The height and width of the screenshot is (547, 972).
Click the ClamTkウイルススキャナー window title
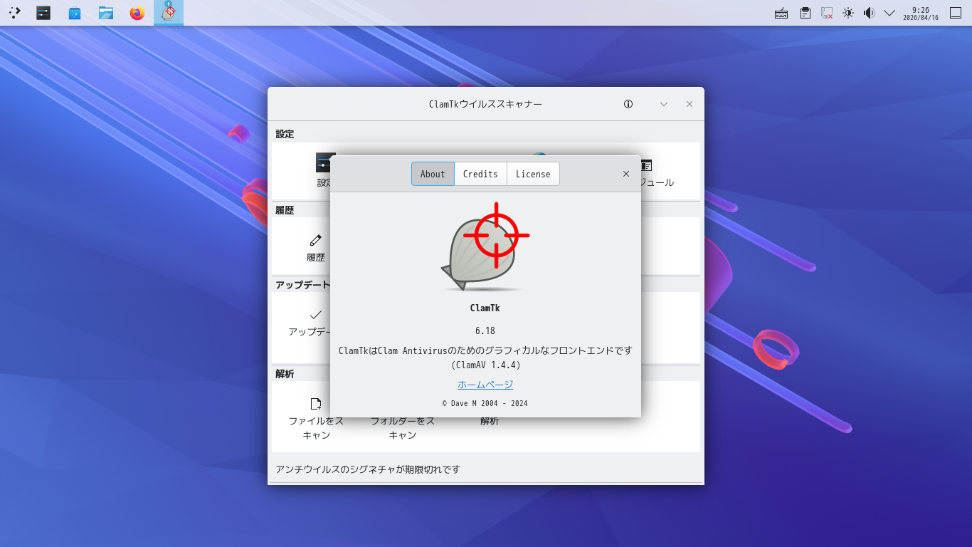pos(485,104)
